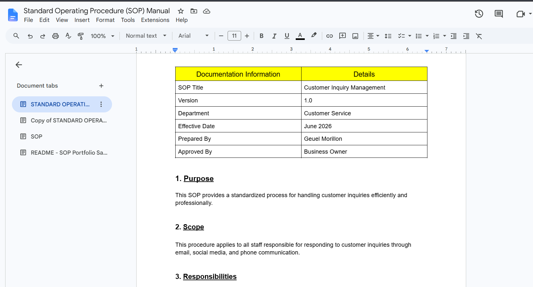Image resolution: width=533 pixels, height=287 pixels.
Task: Expand numbered list options arrow
Action: coord(445,36)
